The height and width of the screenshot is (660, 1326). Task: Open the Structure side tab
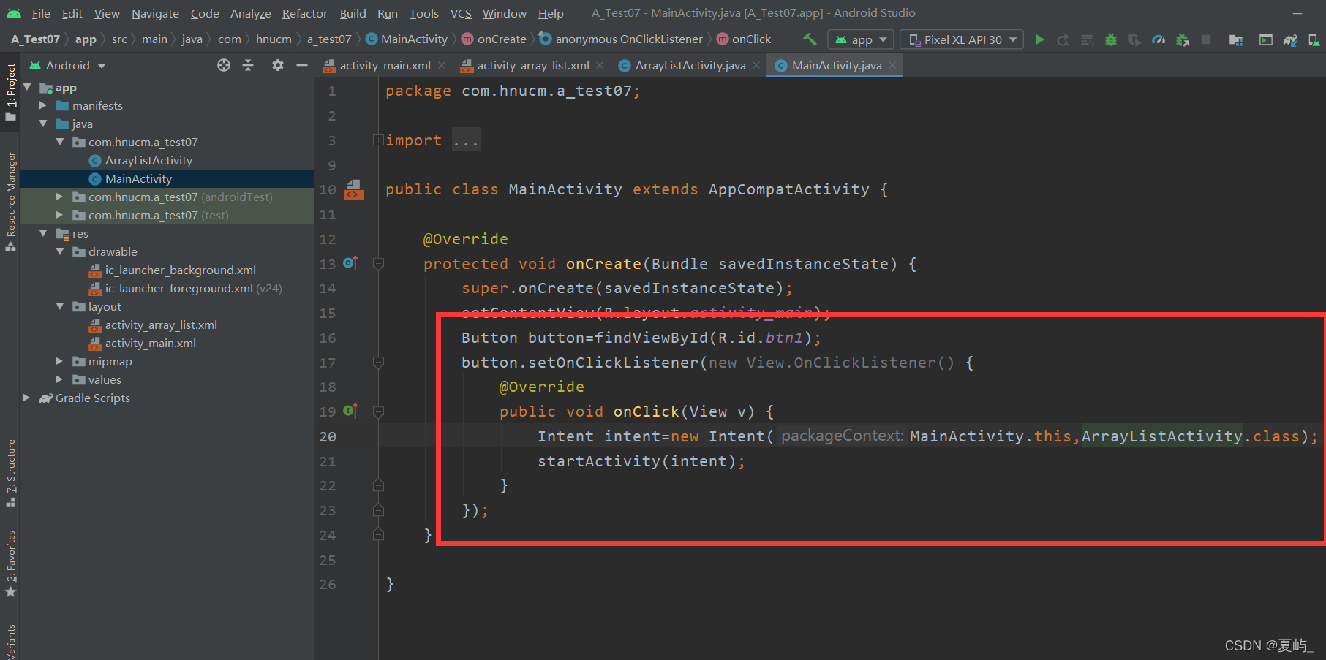pyautogui.click(x=10, y=473)
